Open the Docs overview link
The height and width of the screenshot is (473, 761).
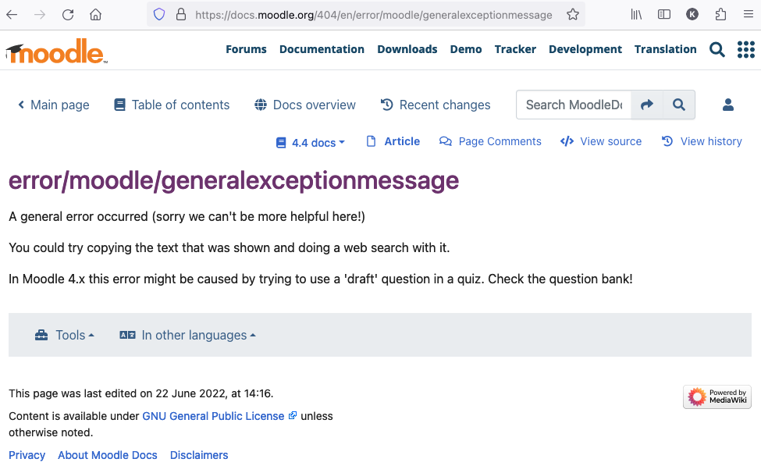(x=305, y=105)
